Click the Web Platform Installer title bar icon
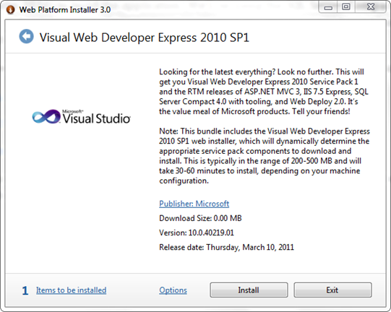Image resolution: width=391 pixels, height=312 pixels. (x=10, y=9)
